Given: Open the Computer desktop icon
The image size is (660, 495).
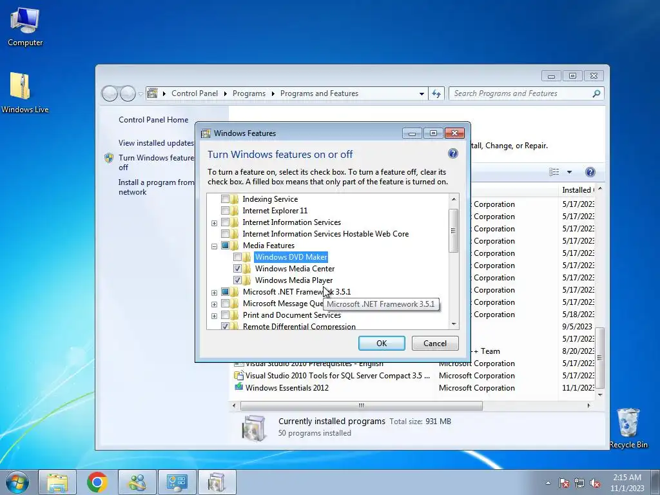Looking at the screenshot, I should [x=25, y=27].
